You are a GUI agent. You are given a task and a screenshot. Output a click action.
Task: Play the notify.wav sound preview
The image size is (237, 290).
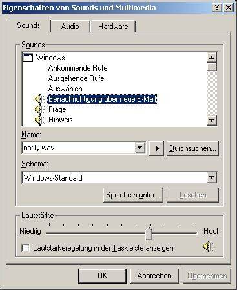point(157,148)
